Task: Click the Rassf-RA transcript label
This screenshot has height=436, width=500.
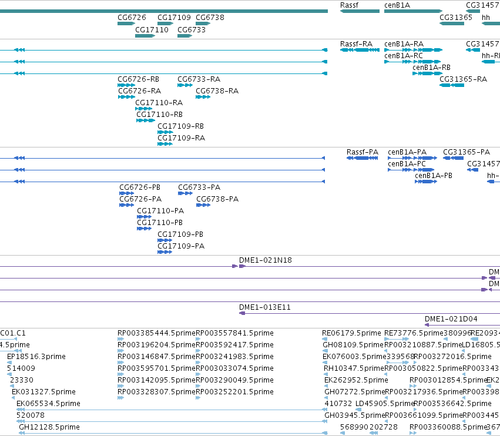Action: point(356,43)
